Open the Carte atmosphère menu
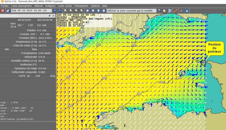 [21, 6]
